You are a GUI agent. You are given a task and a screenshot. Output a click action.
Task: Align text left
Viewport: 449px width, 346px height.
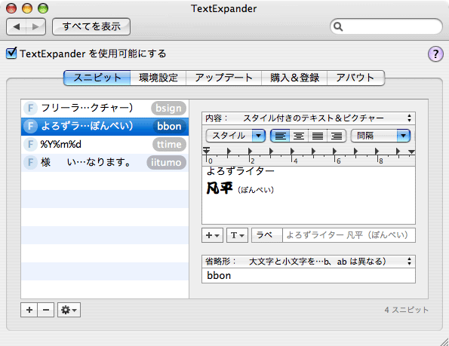coord(280,136)
